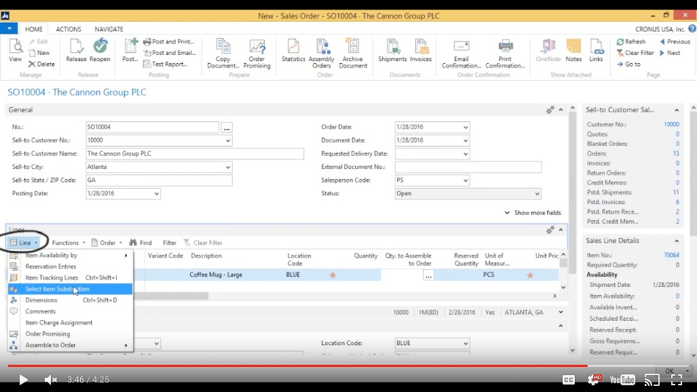Open the Functions menu button
The image size is (697, 392).
(68, 243)
